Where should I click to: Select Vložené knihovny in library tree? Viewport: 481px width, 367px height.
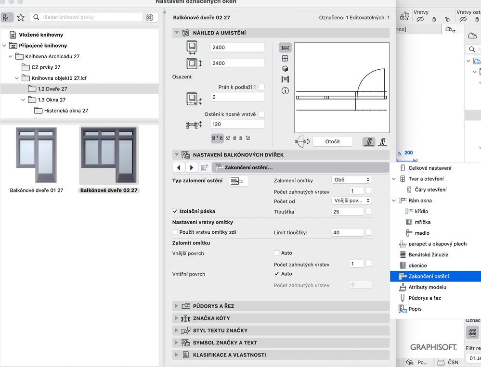point(41,35)
